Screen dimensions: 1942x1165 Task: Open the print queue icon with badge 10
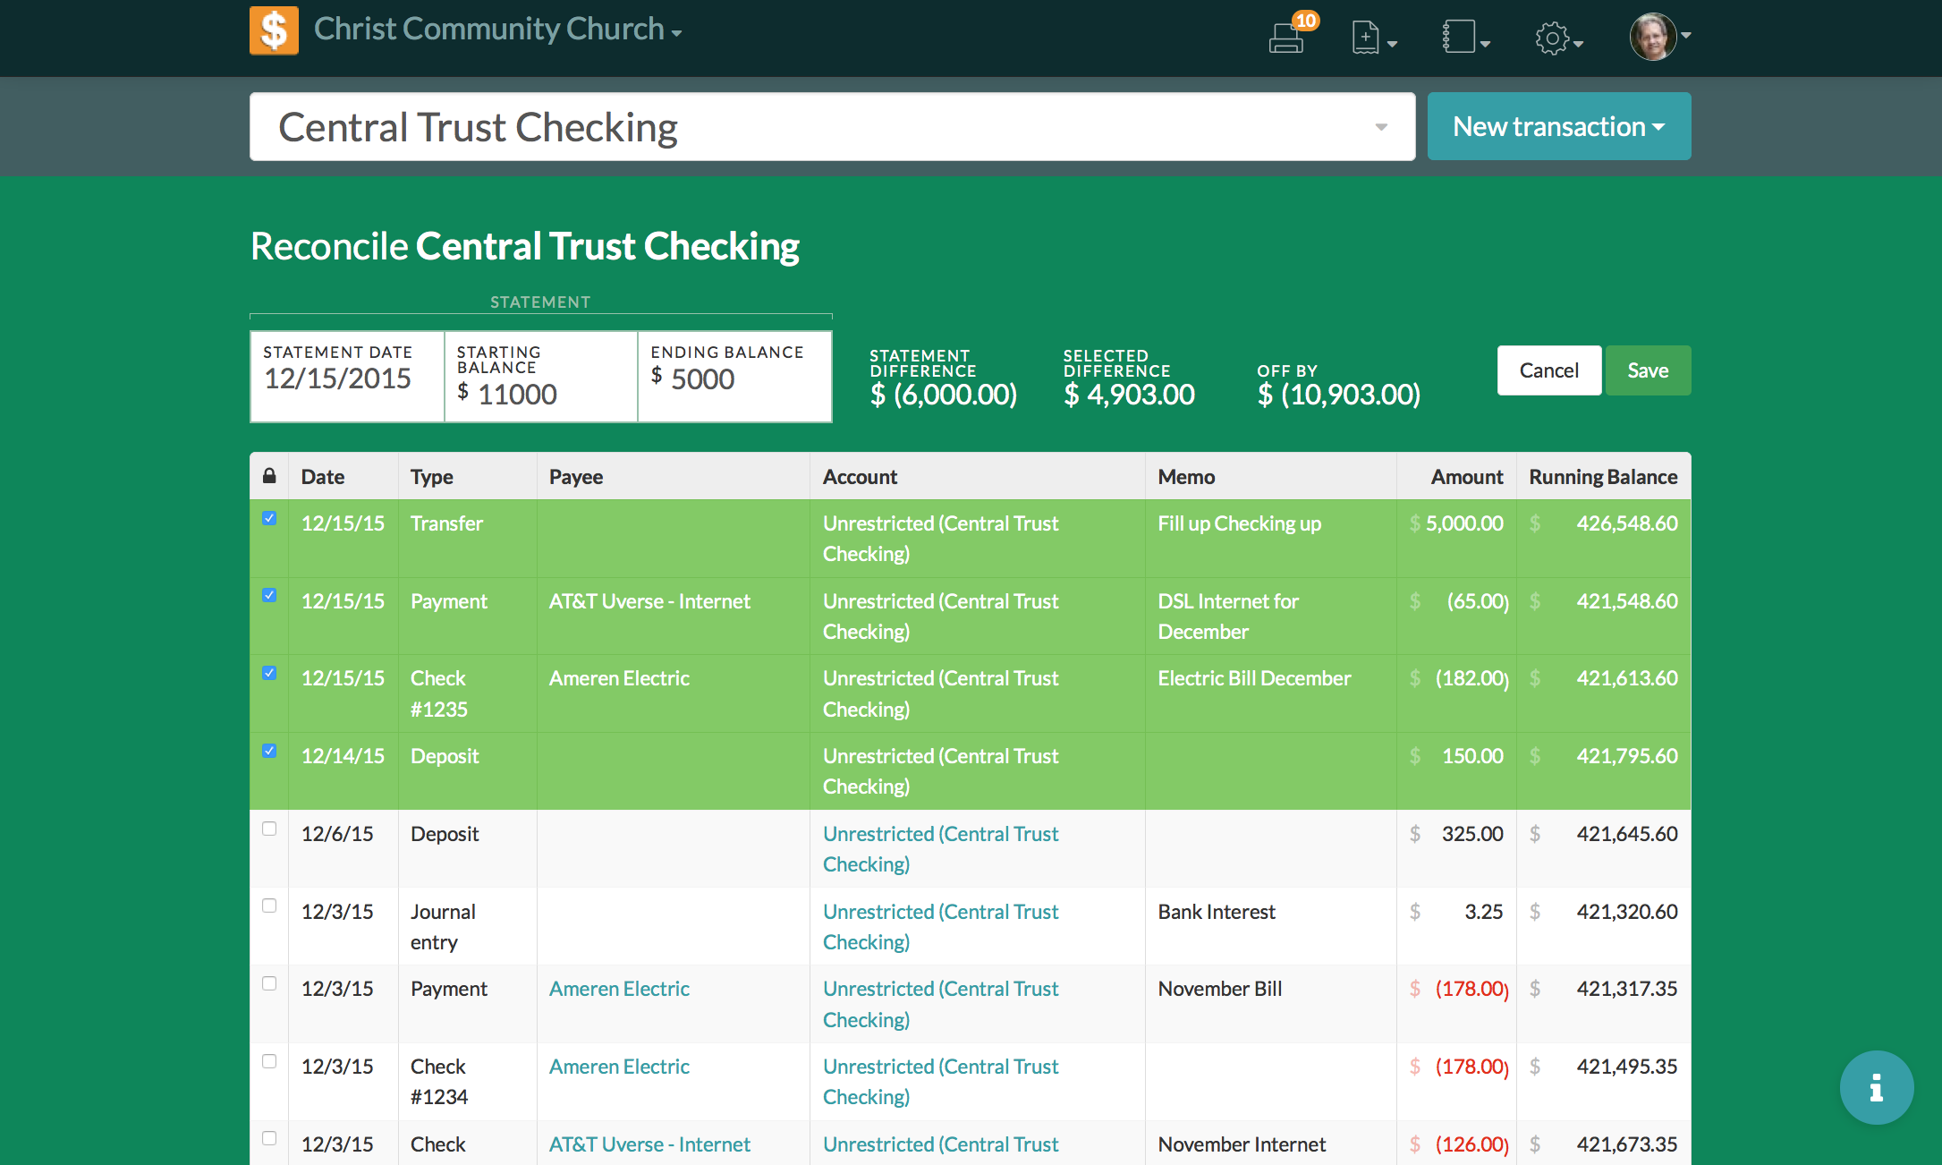pos(1286,38)
